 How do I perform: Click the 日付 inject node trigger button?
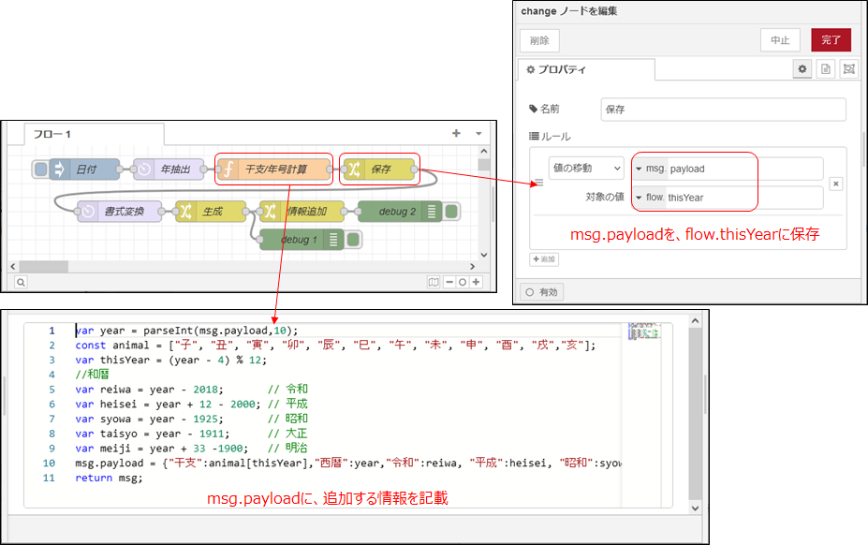(39, 169)
